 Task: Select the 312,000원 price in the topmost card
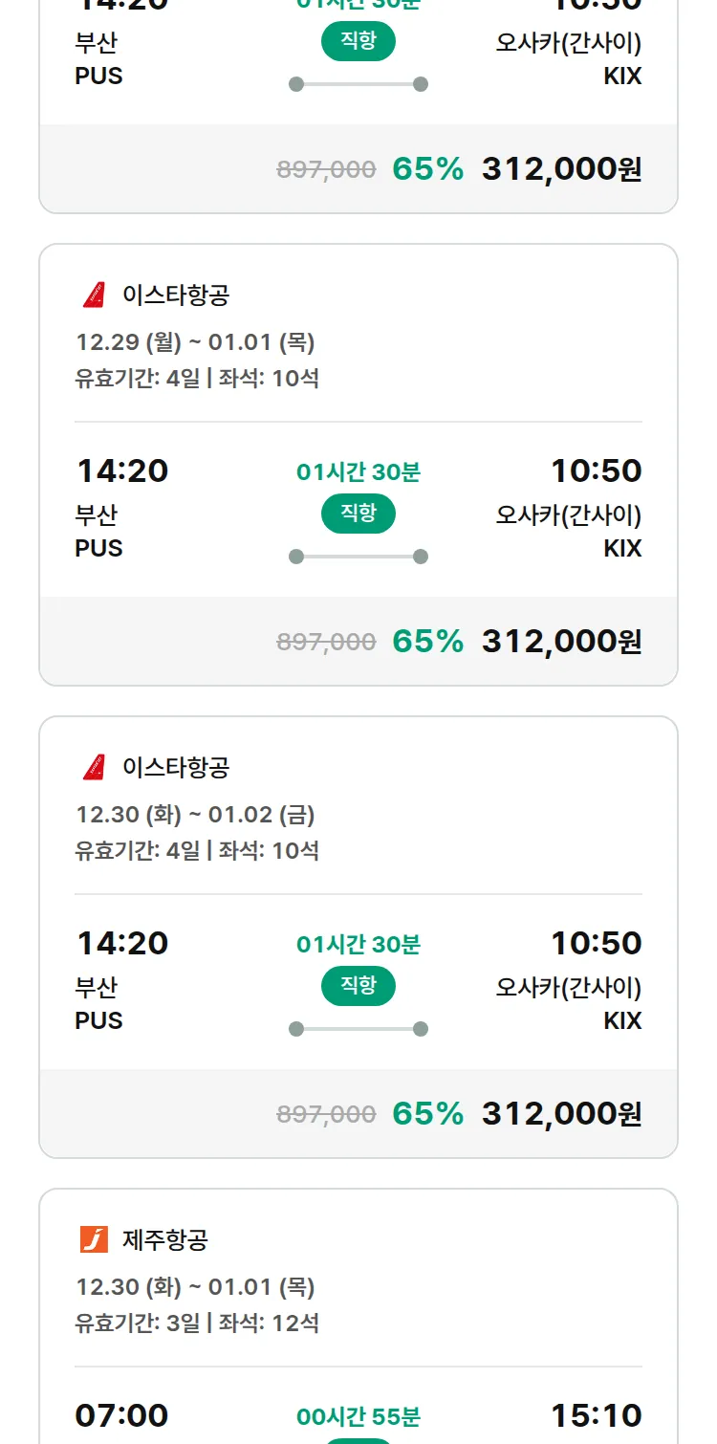pos(561,169)
